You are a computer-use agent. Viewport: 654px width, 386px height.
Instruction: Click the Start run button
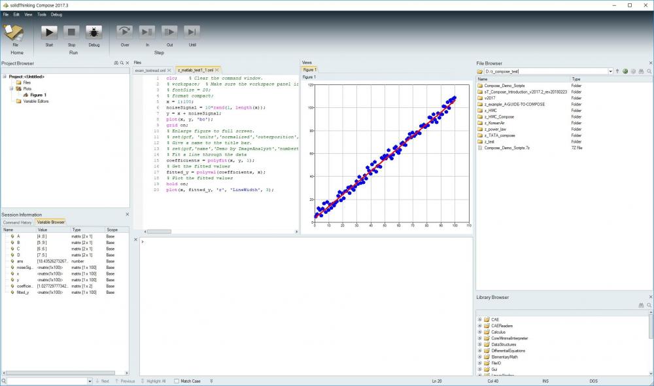tap(49, 32)
